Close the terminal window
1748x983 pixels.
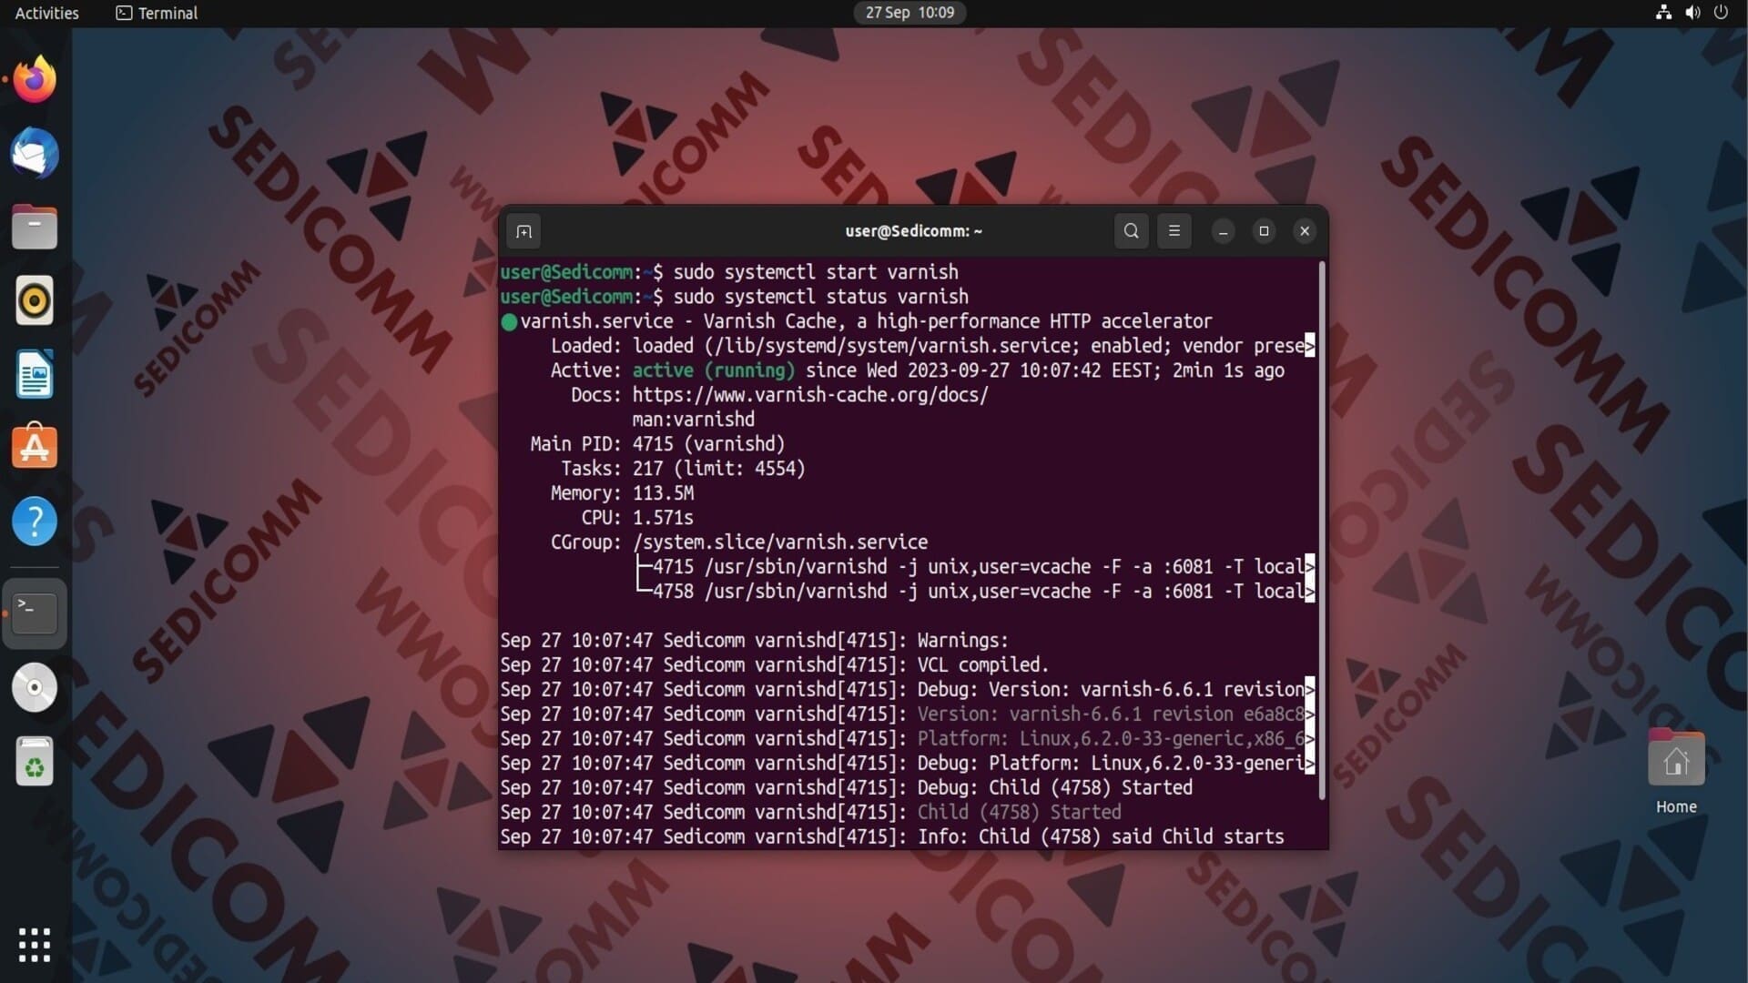pyautogui.click(x=1305, y=231)
